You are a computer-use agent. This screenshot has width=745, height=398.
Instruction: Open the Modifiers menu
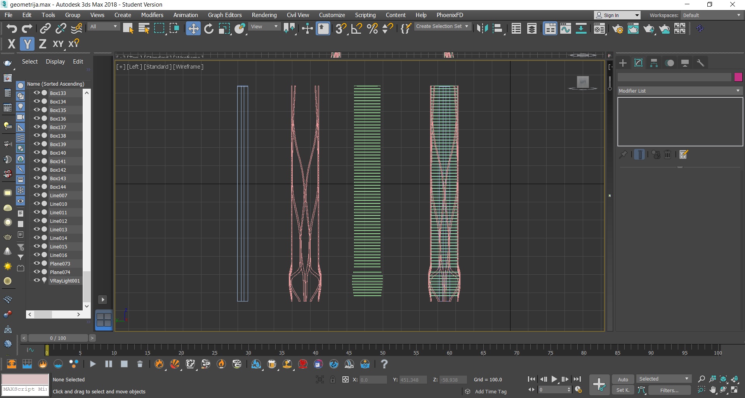click(152, 15)
